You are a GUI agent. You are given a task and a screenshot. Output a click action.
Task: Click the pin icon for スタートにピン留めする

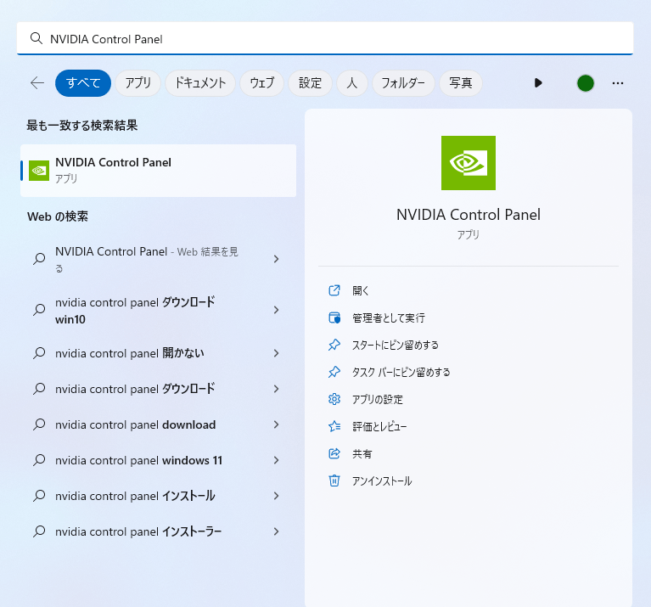(x=334, y=345)
